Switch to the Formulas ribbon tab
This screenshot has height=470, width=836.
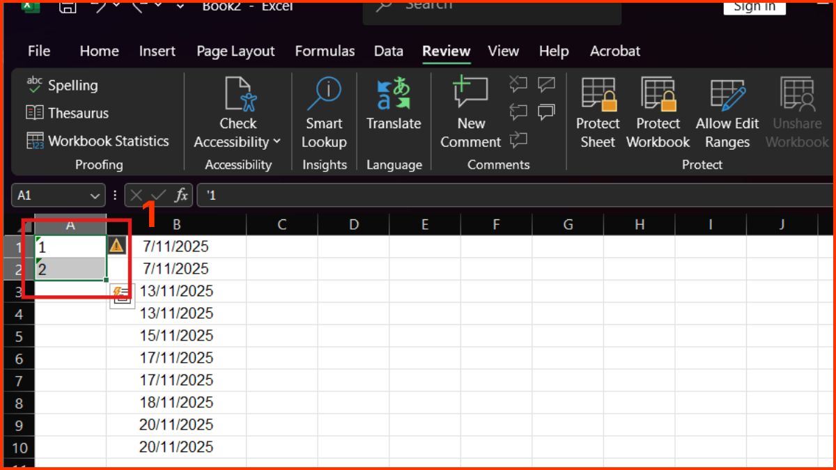click(325, 51)
